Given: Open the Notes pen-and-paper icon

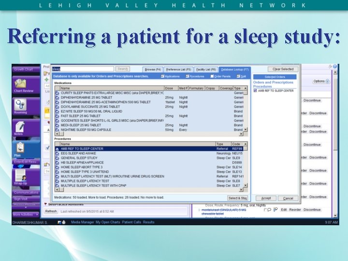Looking at the screenshot, I should coord(20,126).
